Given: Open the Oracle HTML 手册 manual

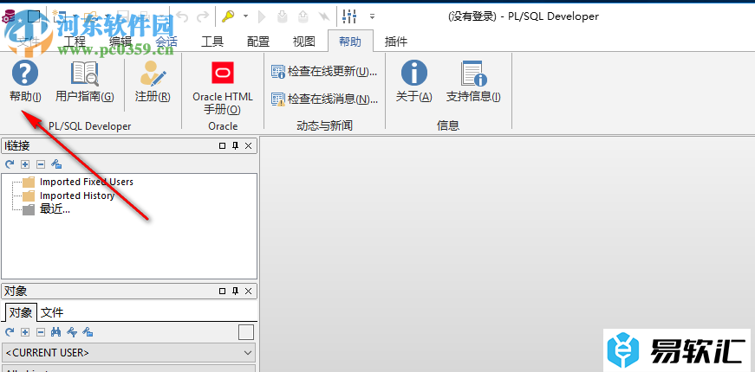Looking at the screenshot, I should click(x=223, y=88).
